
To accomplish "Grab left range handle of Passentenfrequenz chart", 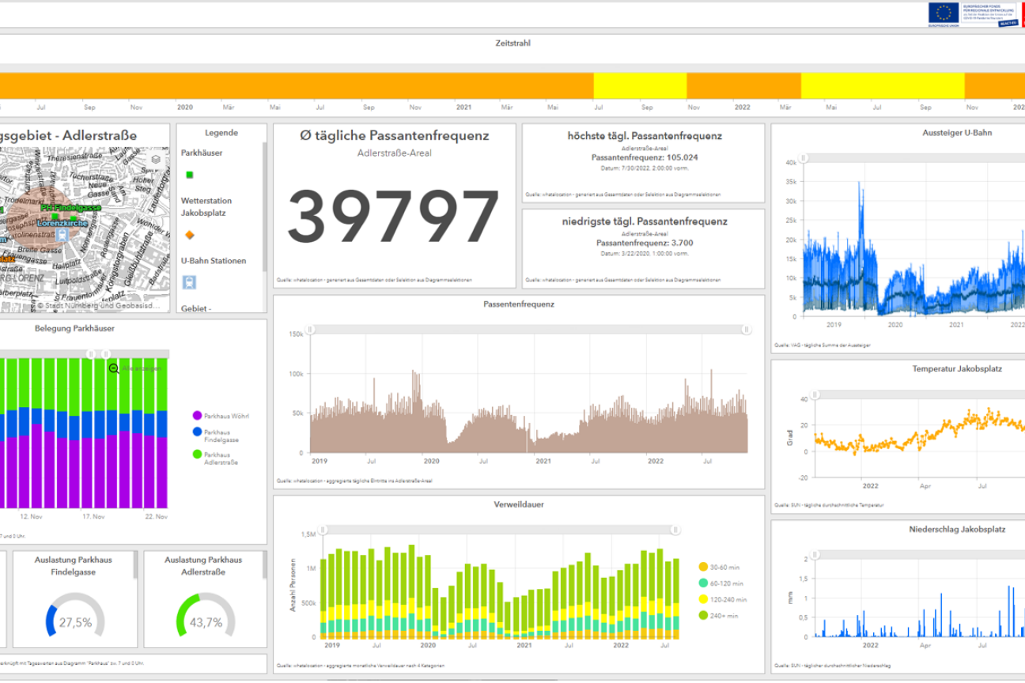I will [x=311, y=330].
